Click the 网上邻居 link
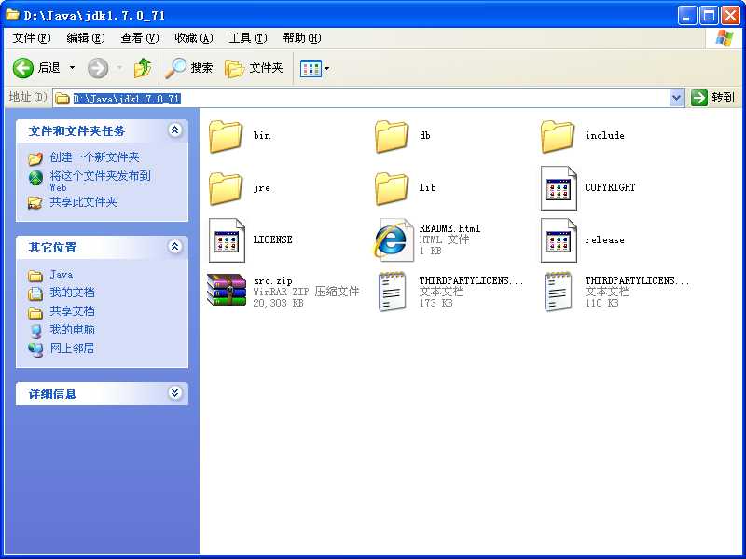 point(73,348)
